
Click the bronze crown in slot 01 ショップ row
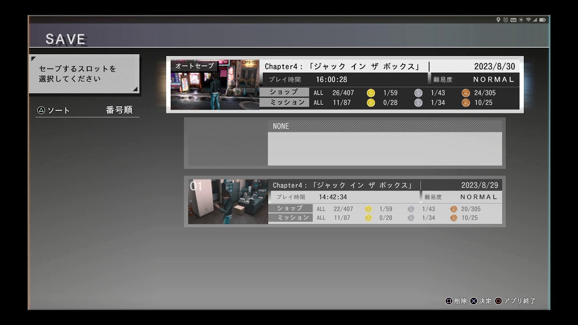point(454,209)
